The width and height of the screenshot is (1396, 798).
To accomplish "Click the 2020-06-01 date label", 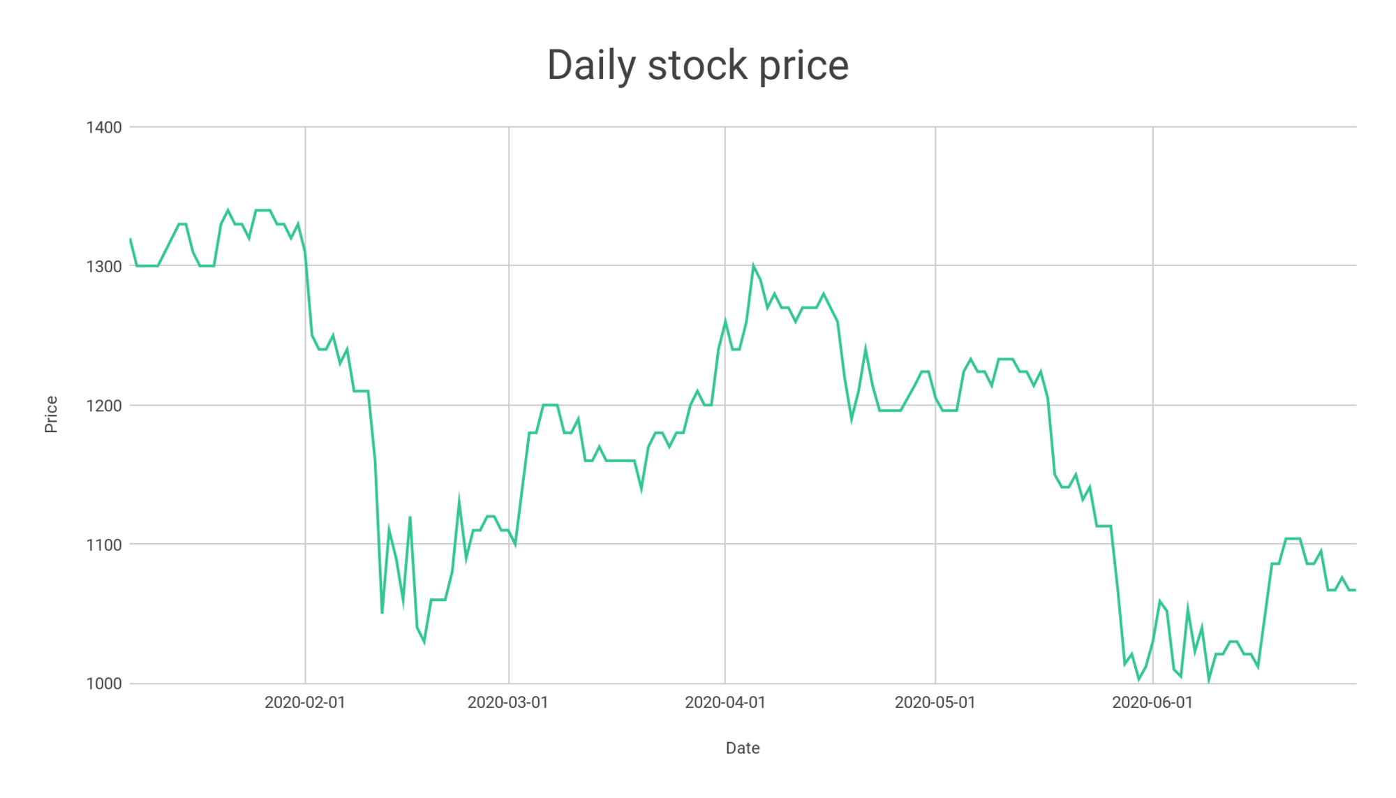I will [1152, 702].
